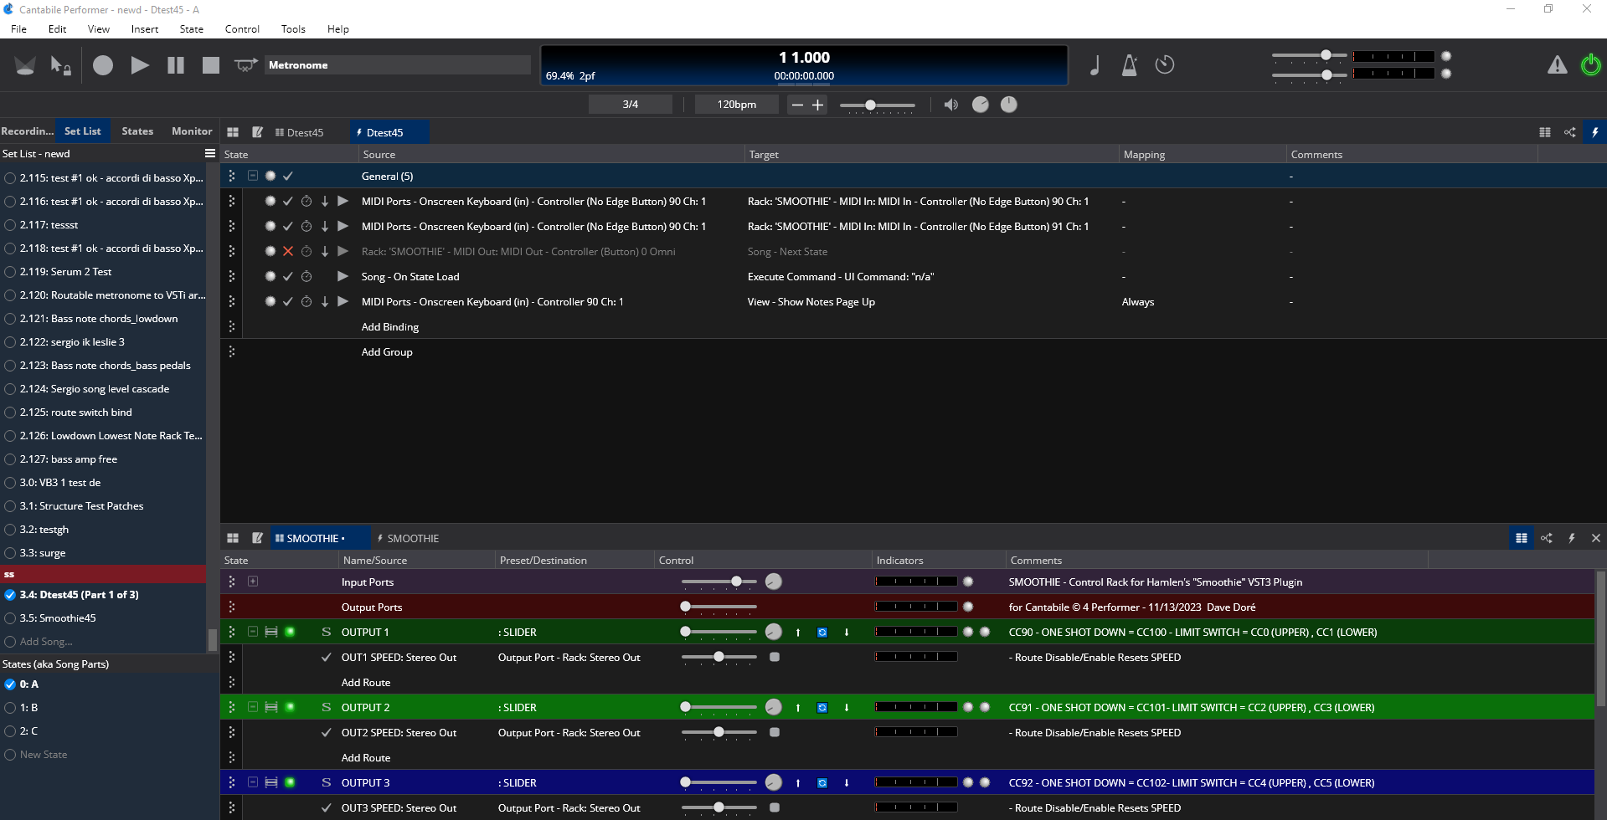1607x820 pixels.
Task: Collapse the OUTPUT 2 rack row
Action: click(x=252, y=707)
